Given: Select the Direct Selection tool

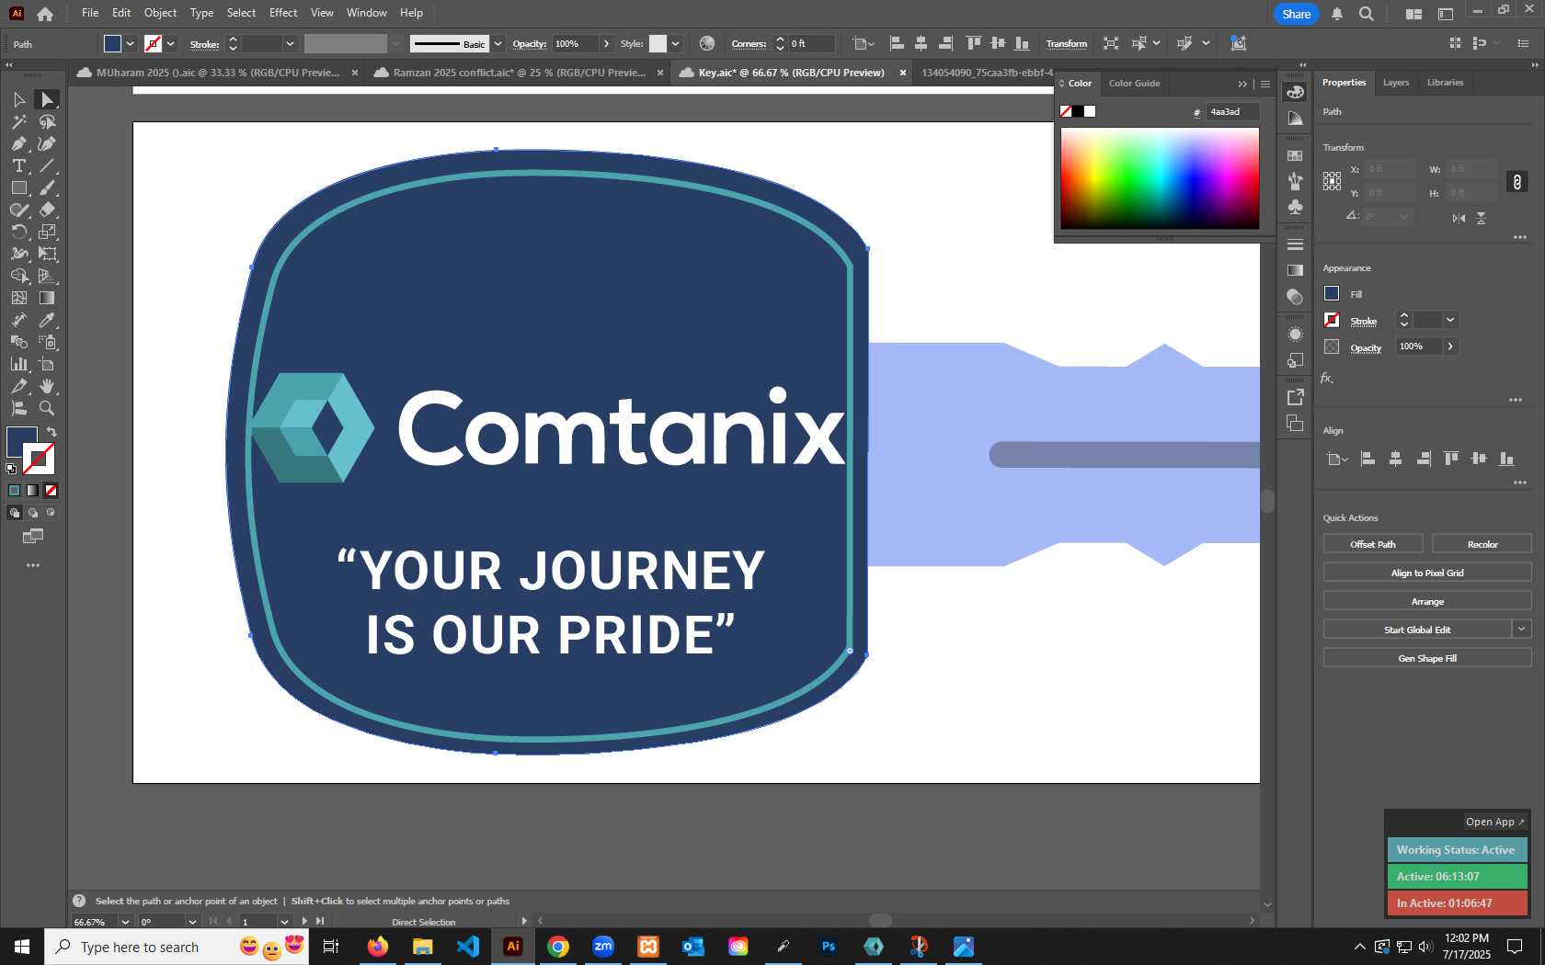Looking at the screenshot, I should 47,99.
